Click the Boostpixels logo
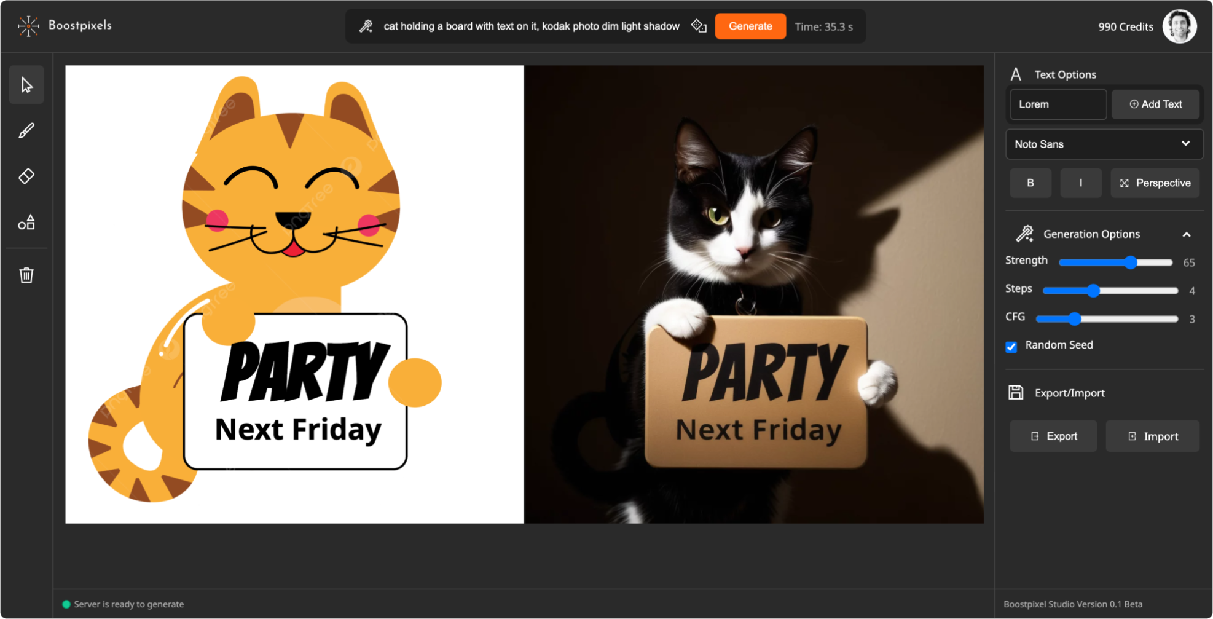1213x619 pixels. [x=65, y=26]
